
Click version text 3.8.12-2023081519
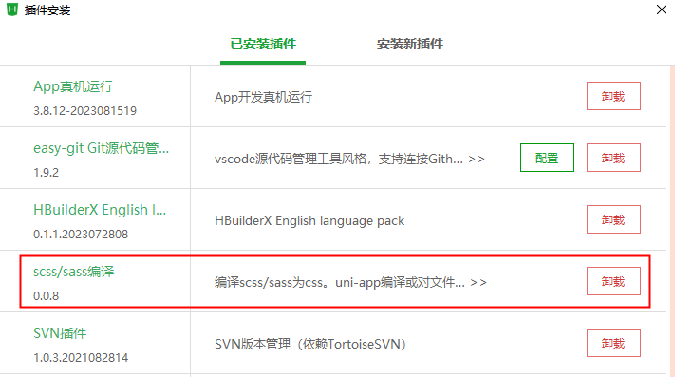click(84, 110)
